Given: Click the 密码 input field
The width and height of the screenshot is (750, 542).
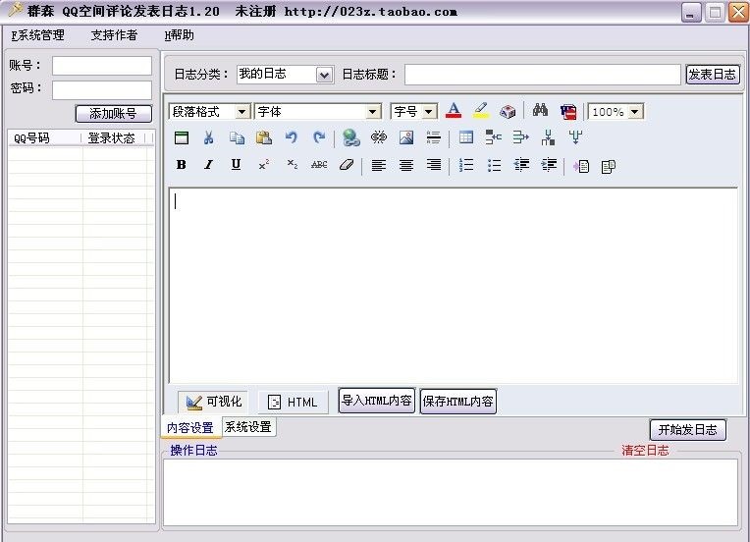Looking at the screenshot, I should point(102,90).
